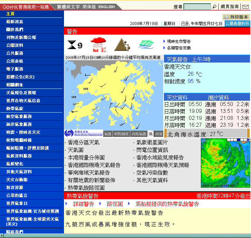This screenshot has width=251, height=238.
Task: Click the Hong Kong Observatory logo
Action: (84, 133)
